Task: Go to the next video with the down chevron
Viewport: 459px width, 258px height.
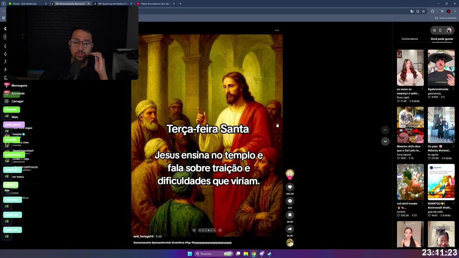Action: (385, 142)
